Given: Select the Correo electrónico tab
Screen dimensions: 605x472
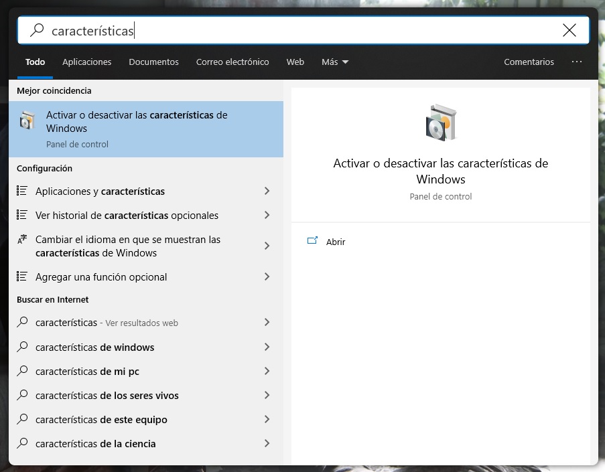Looking at the screenshot, I should tap(232, 62).
